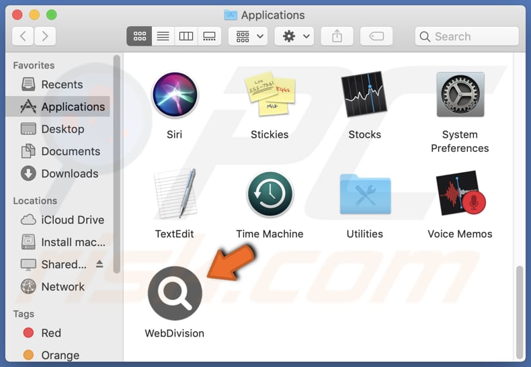Select the Stickies app icon
The height and width of the screenshot is (367, 531).
270,94
